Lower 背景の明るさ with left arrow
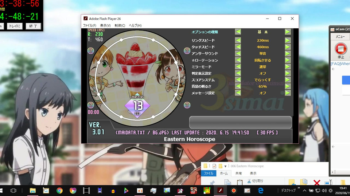Image resolution: width=350 pixels, height=196 pixels. pyautogui.click(x=238, y=86)
